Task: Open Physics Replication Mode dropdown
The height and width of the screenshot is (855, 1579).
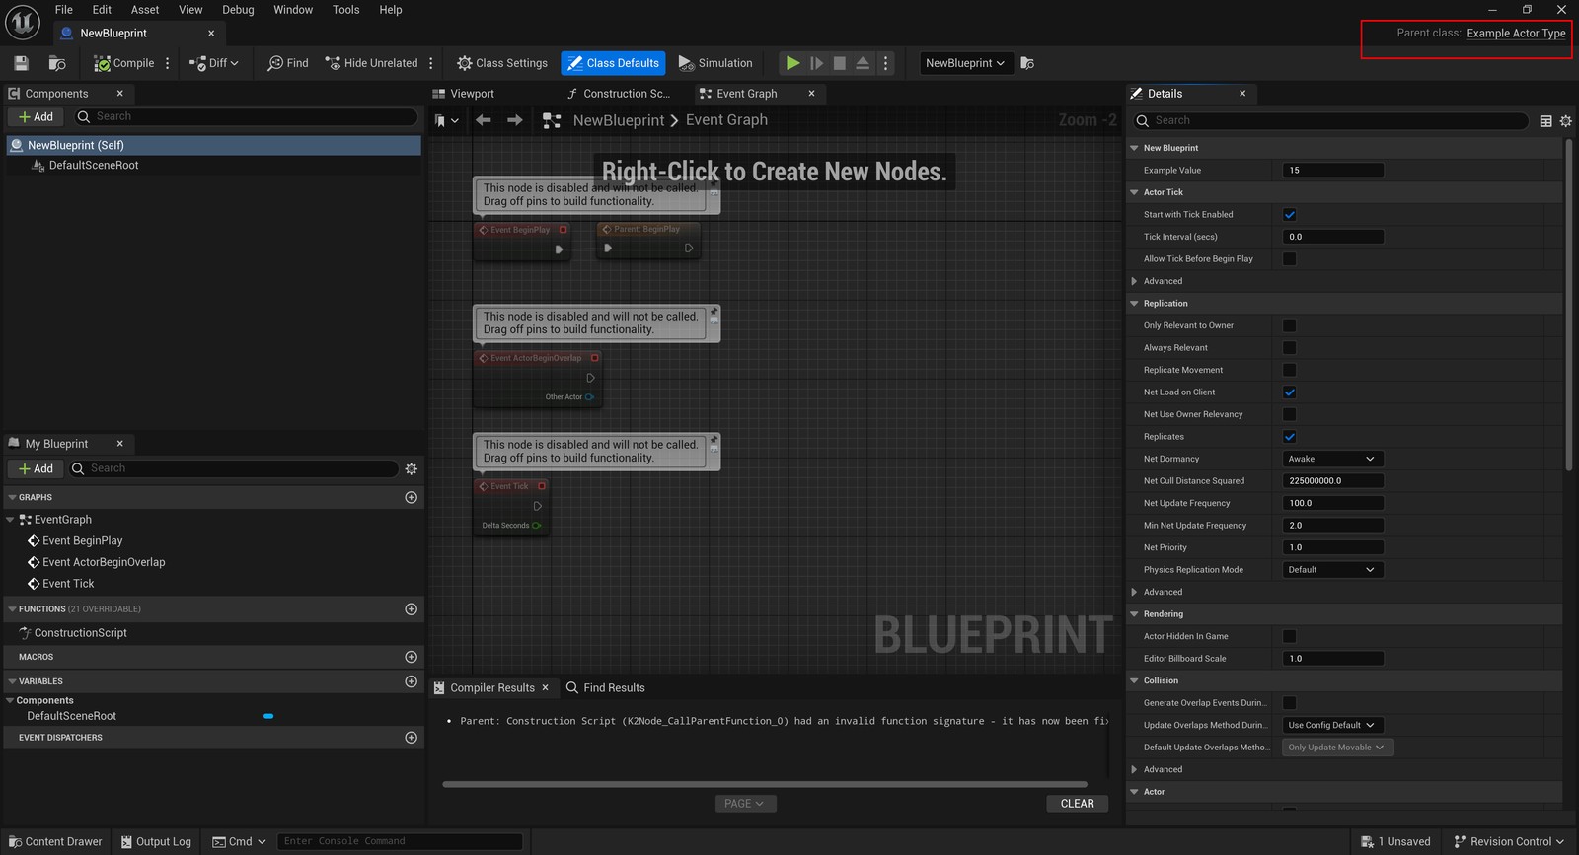Action: (x=1333, y=570)
